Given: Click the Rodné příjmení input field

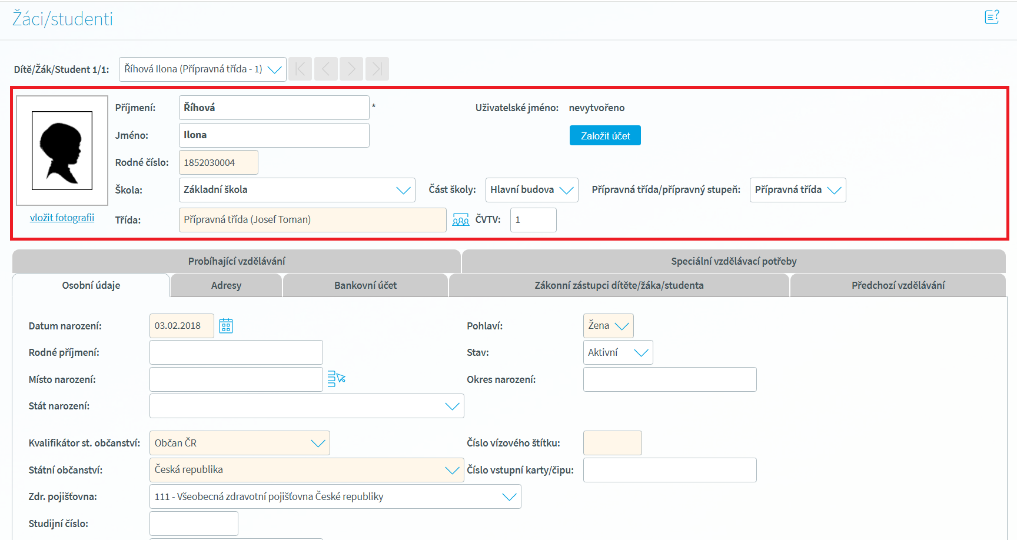Looking at the screenshot, I should coord(236,352).
